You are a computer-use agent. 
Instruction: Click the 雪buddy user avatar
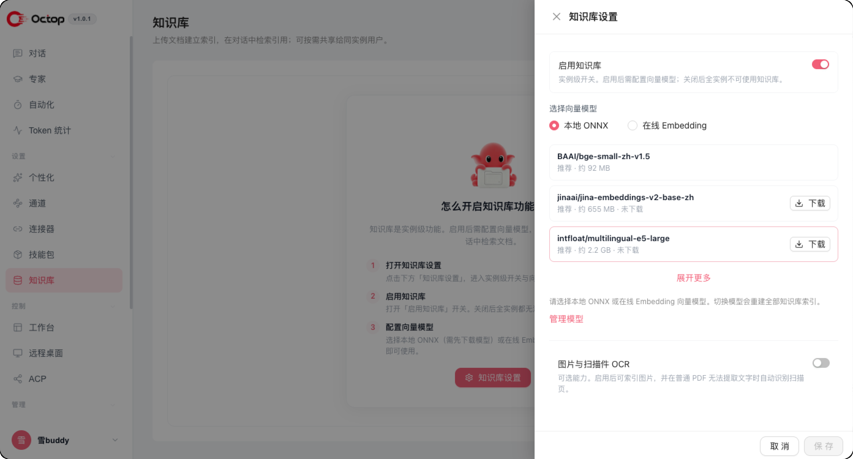pyautogui.click(x=21, y=440)
